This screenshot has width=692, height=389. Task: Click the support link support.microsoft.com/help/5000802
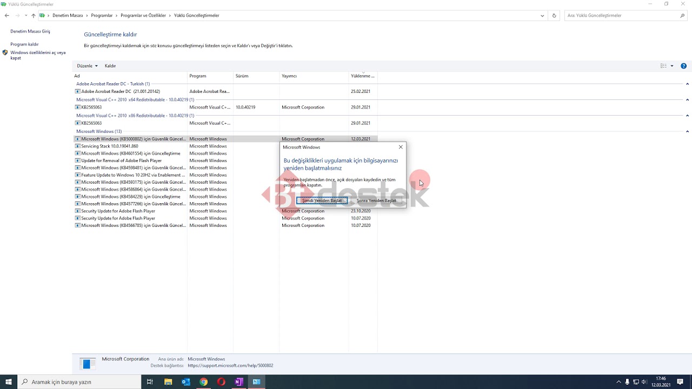(230, 366)
